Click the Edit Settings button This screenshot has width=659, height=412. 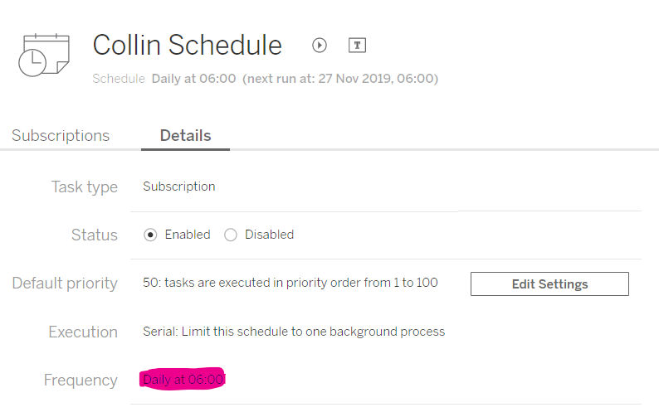click(x=549, y=284)
